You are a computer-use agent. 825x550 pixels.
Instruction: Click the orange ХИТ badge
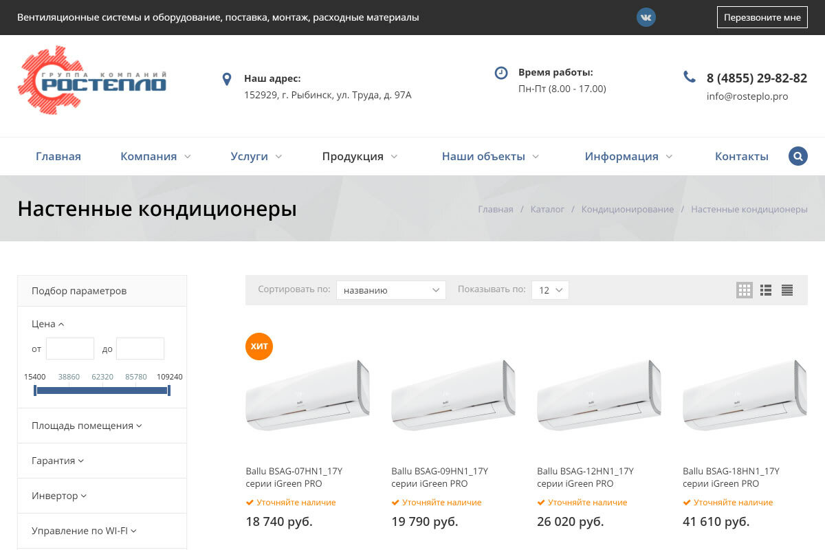[x=259, y=346]
